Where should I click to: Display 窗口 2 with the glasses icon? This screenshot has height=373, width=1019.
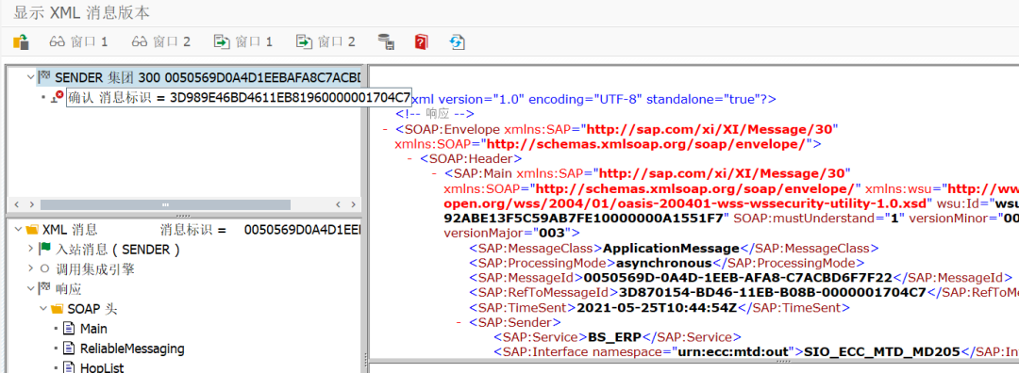[x=161, y=42]
